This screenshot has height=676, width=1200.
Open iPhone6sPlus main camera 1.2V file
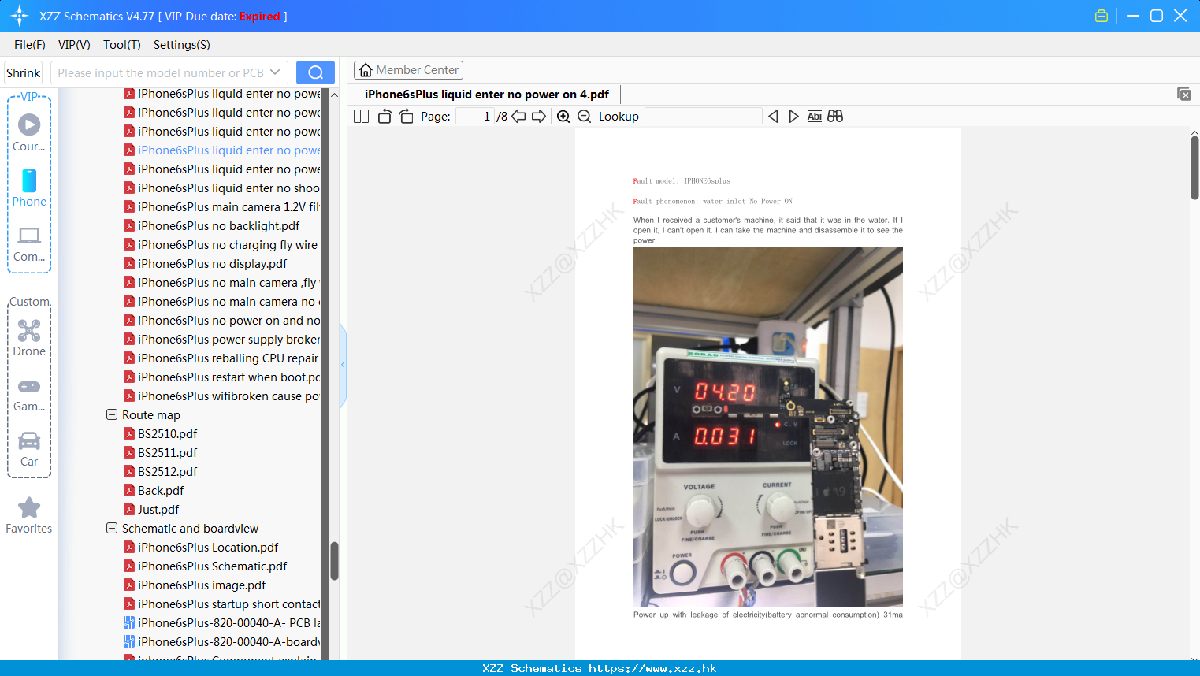[221, 207]
